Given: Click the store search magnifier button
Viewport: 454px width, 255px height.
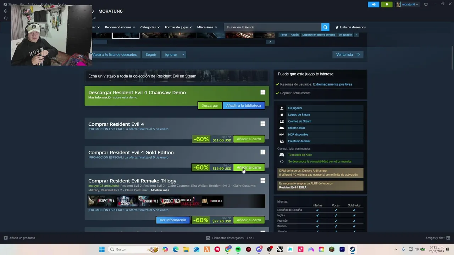Looking at the screenshot, I should click(325, 27).
